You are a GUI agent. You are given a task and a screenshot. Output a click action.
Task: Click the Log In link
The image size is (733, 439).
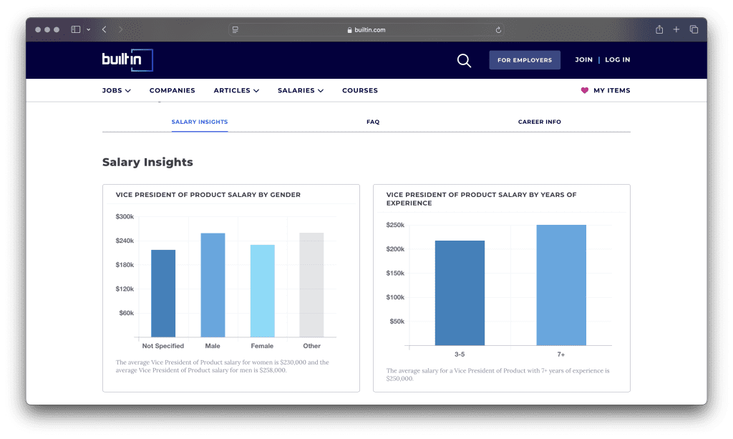[x=617, y=60]
